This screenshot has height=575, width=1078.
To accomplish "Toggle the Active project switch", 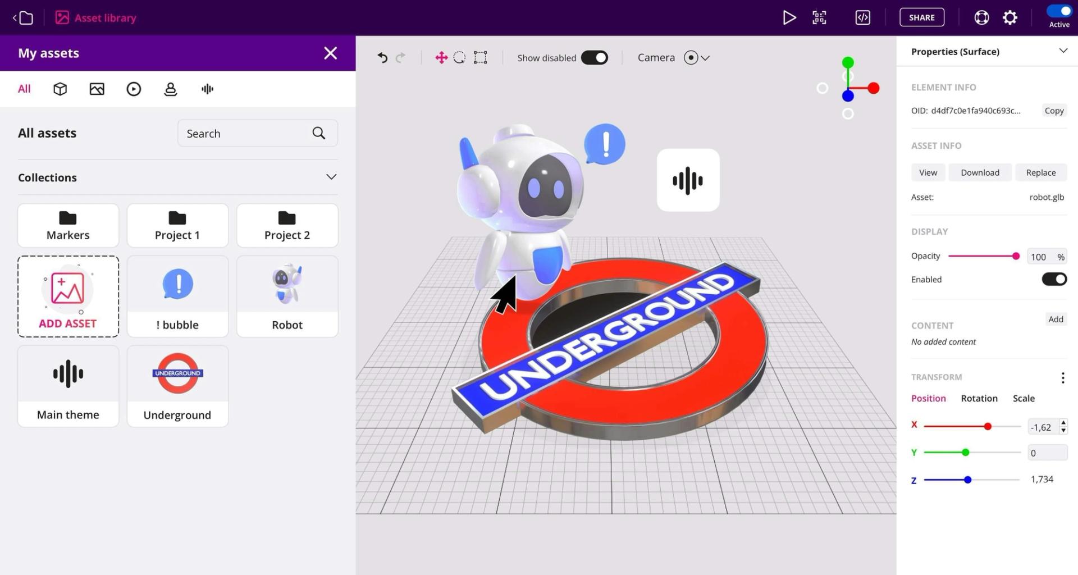I will pyautogui.click(x=1059, y=11).
